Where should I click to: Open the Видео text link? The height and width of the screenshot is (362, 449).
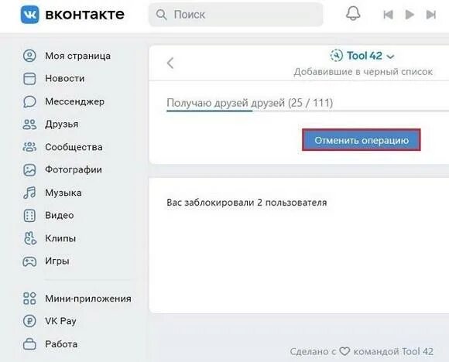pyautogui.click(x=60, y=215)
